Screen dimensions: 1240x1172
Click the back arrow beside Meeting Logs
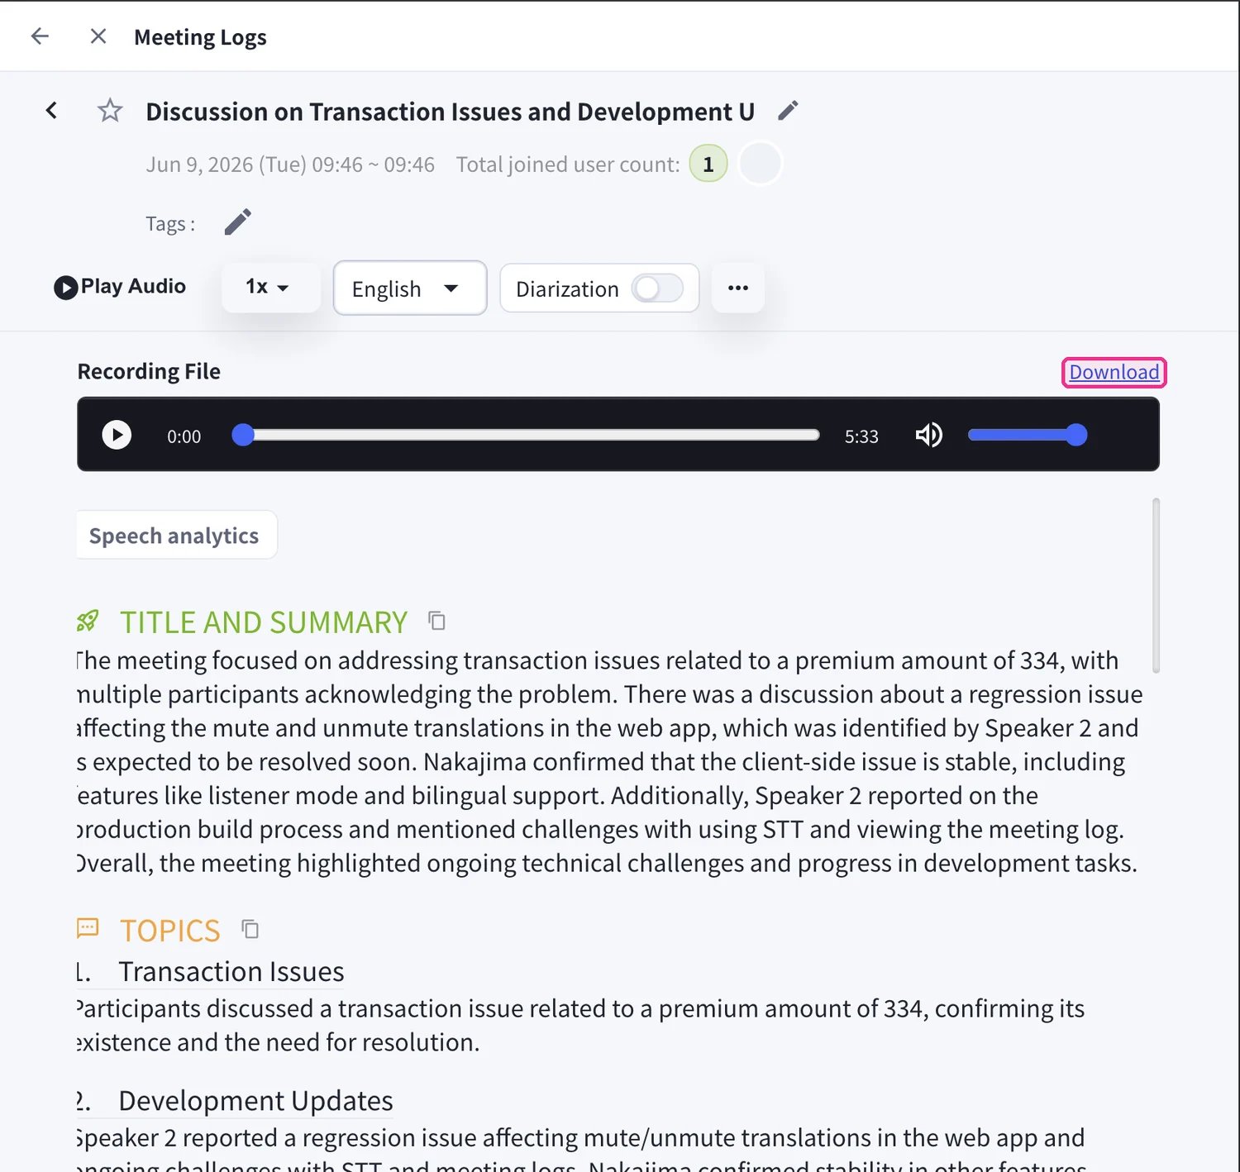(40, 36)
